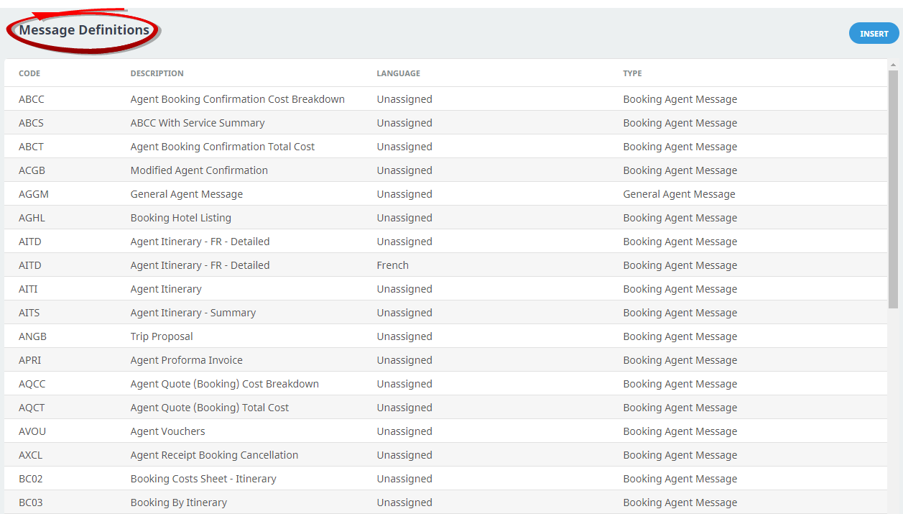The height and width of the screenshot is (514, 903).
Task: Click the TYPE column header
Action: pyautogui.click(x=632, y=73)
